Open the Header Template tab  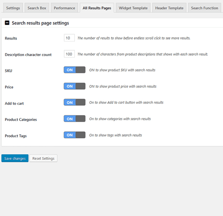[169, 8]
